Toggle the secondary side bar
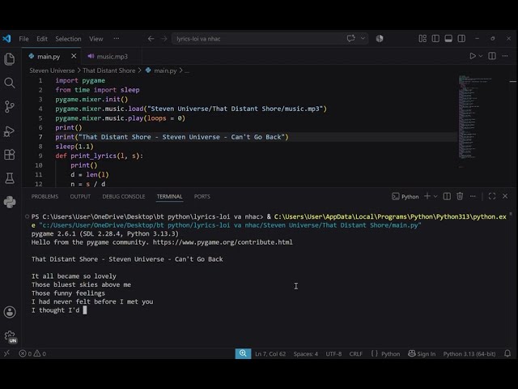 (x=461, y=39)
